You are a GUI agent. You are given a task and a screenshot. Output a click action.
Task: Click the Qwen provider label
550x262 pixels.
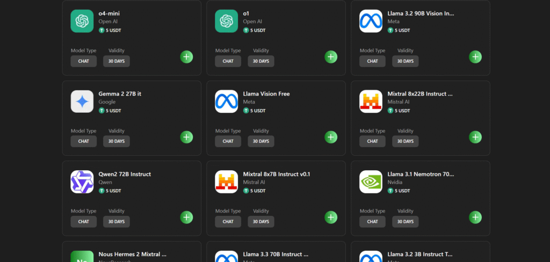coord(105,183)
